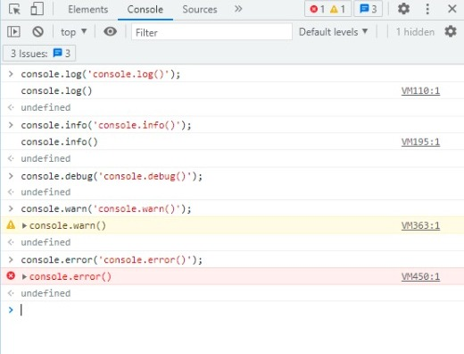The width and height of the screenshot is (464, 354).
Task: Toggle the live expression eye icon
Action: point(110,31)
